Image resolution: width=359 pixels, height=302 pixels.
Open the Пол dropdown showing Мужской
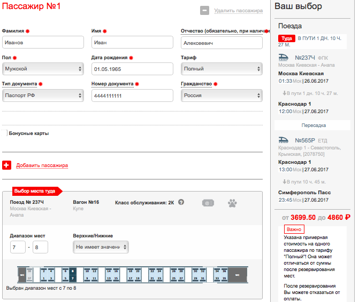(43, 69)
